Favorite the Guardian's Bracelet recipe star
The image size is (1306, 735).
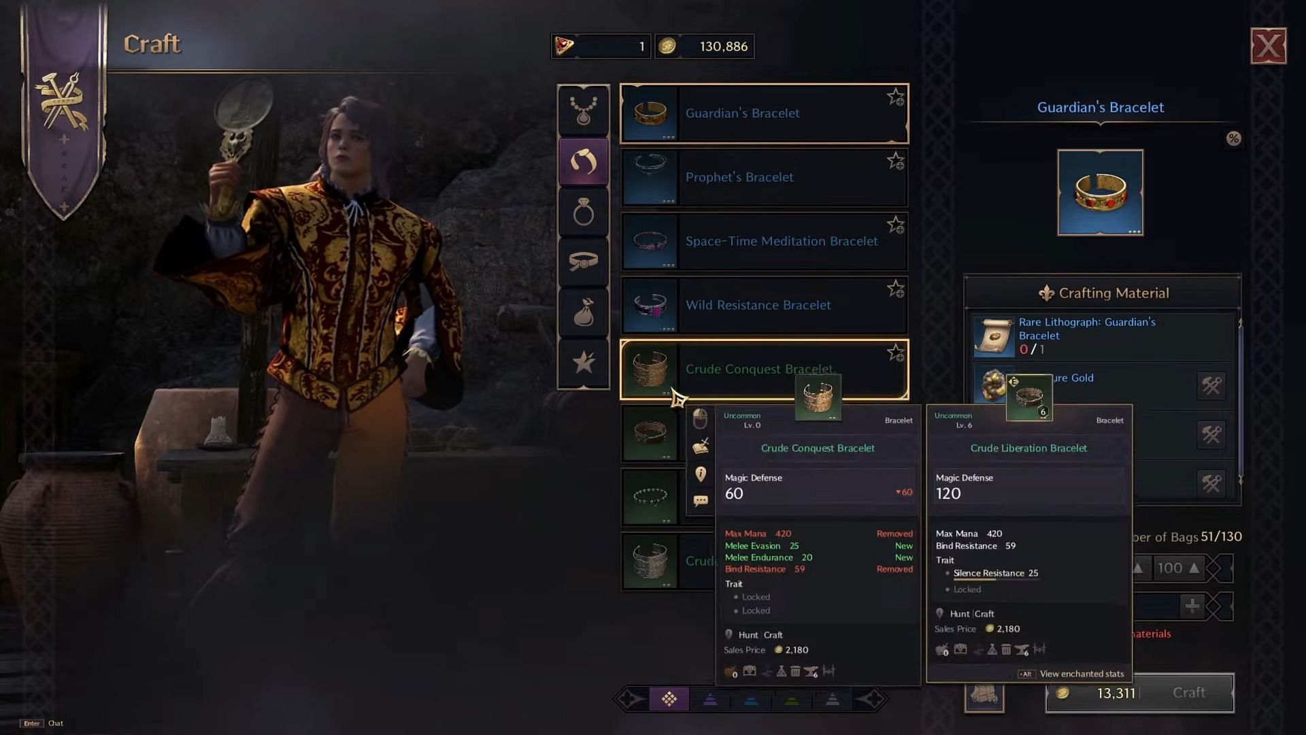point(895,97)
